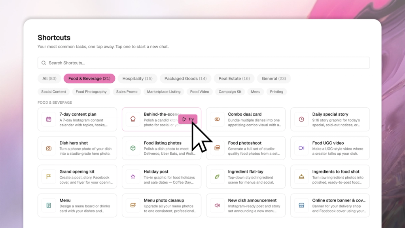Filter by the Printing tag
The height and width of the screenshot is (228, 405).
tap(276, 91)
